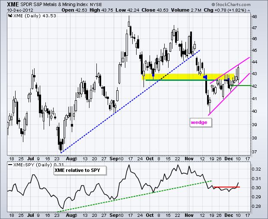Click the StockCharts.com copyright label
The width and height of the screenshot is (268, 219).
tap(231, 4)
